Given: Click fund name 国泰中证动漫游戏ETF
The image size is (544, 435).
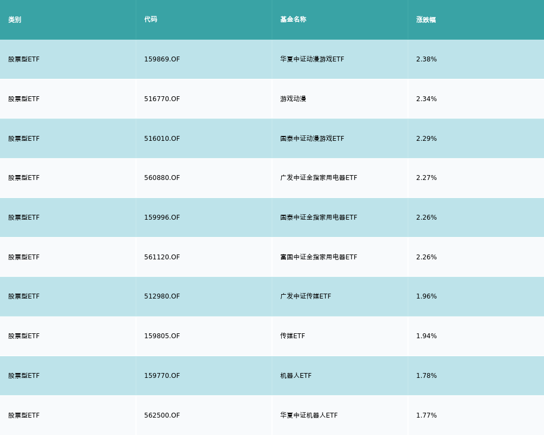Looking at the screenshot, I should pos(312,139).
